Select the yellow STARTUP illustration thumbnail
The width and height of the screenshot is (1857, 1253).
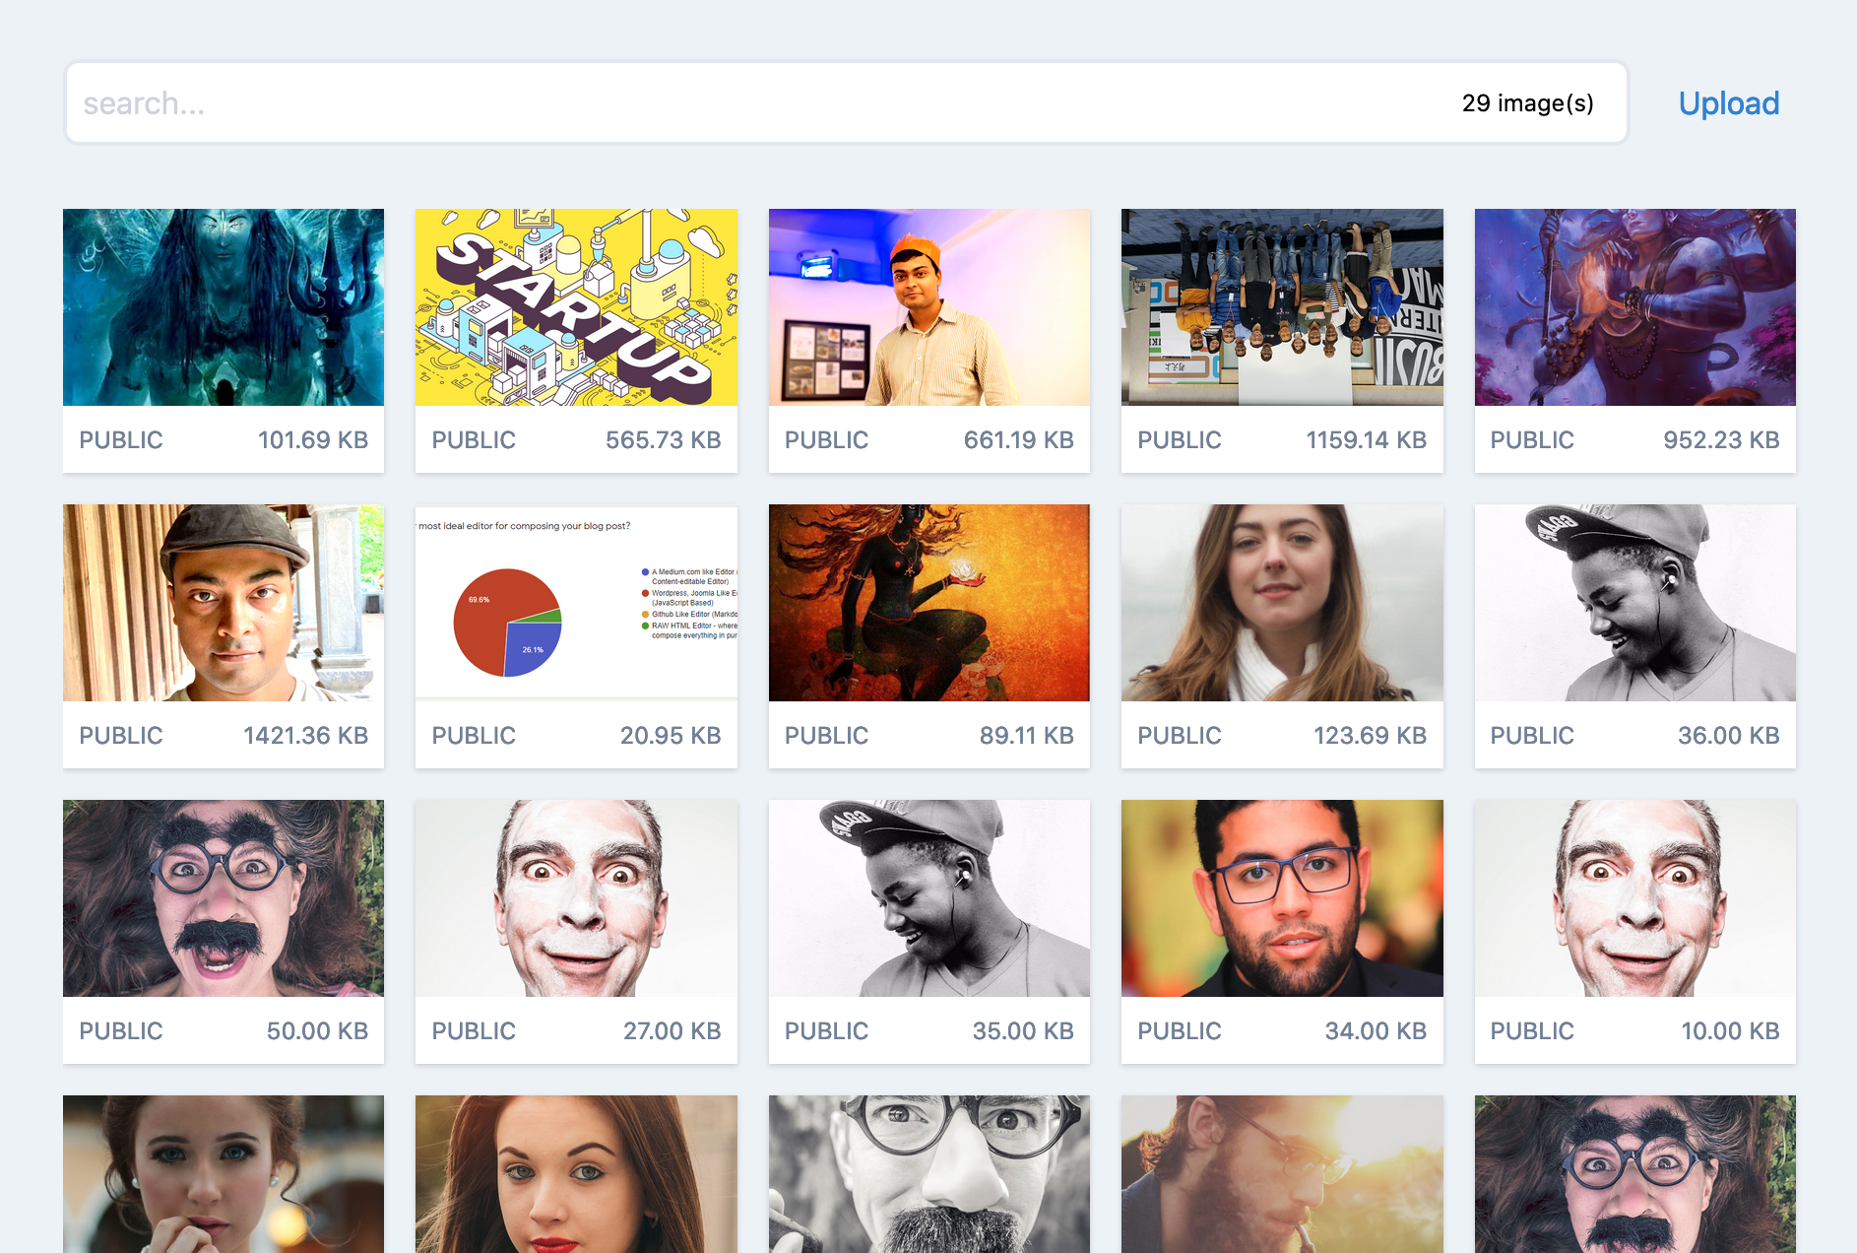[x=576, y=307]
